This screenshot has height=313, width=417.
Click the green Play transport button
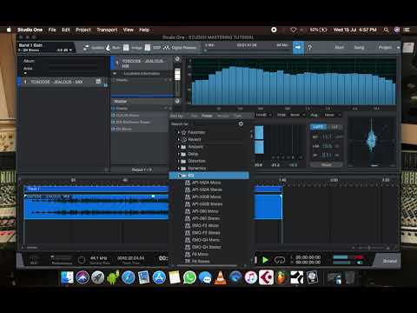(265, 260)
